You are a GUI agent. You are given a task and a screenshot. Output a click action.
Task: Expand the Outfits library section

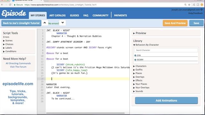tap(138, 70)
